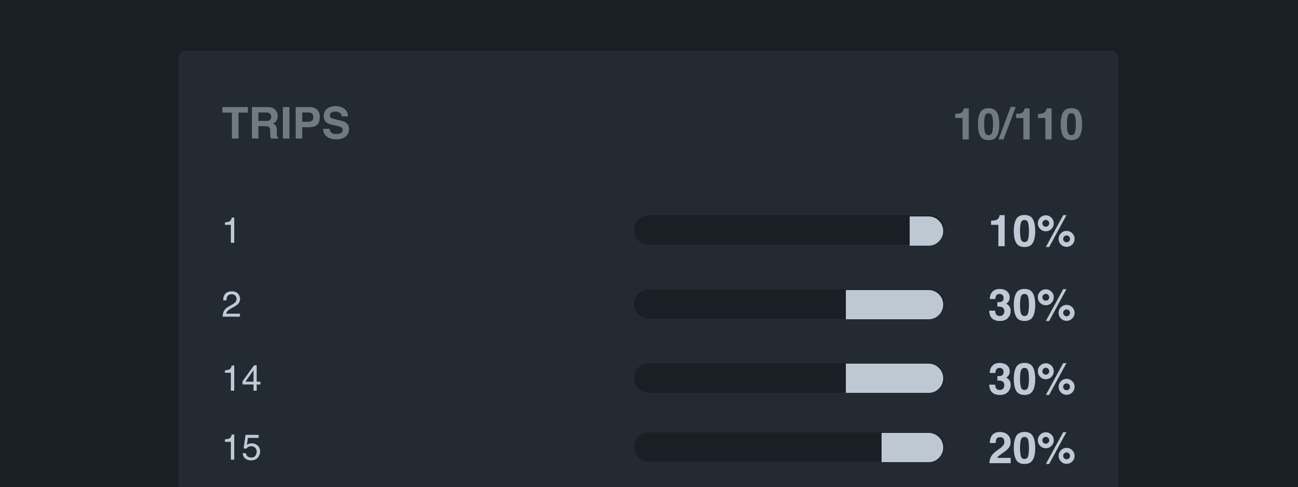Click the dark unfilled track of row 1's bar
Image resolution: width=1298 pixels, height=487 pixels.
click(x=771, y=231)
